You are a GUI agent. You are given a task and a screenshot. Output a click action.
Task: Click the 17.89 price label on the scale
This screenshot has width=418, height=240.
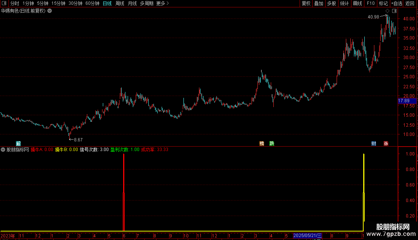tap(407, 101)
